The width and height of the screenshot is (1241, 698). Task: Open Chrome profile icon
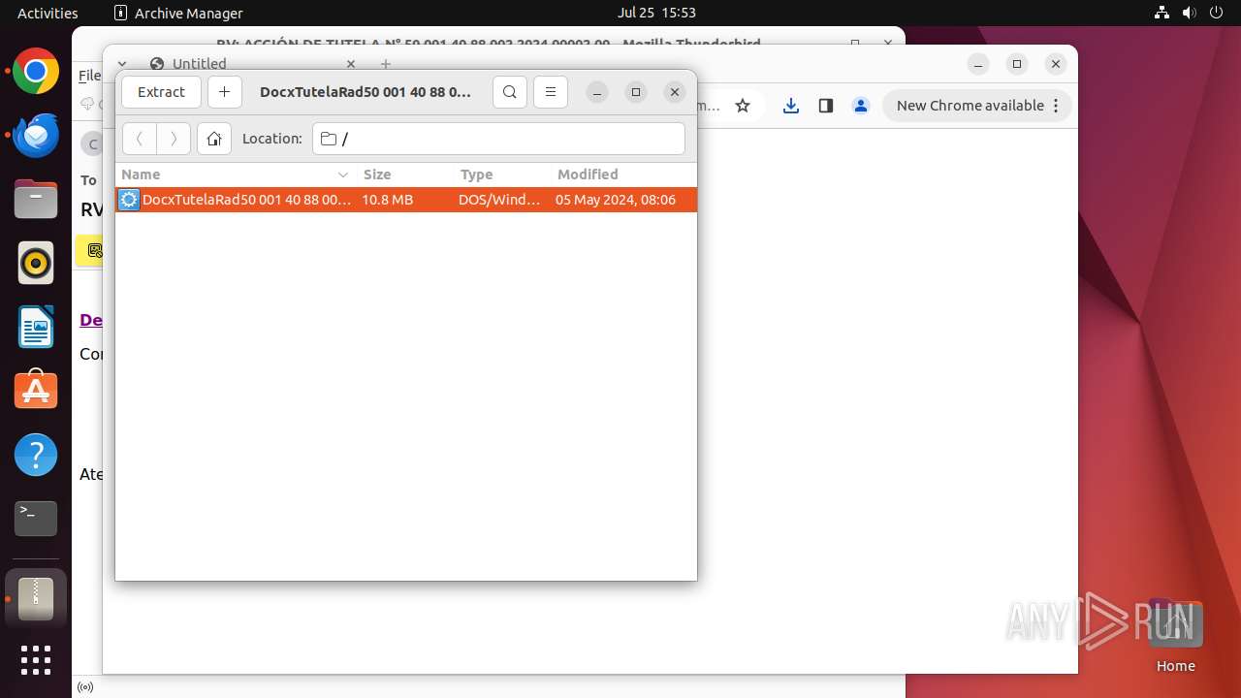pyautogui.click(x=861, y=106)
